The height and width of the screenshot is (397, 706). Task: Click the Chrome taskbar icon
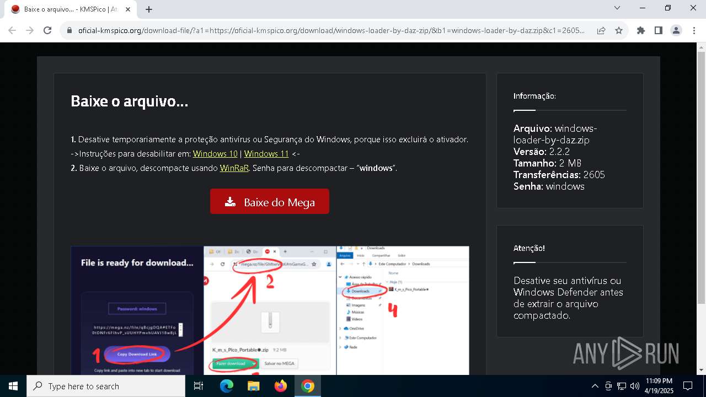(308, 386)
